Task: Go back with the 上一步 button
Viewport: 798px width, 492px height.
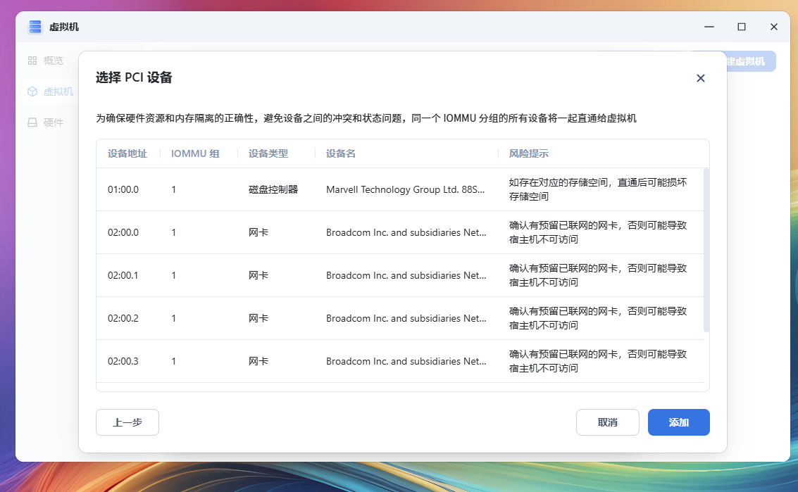Action: (127, 422)
